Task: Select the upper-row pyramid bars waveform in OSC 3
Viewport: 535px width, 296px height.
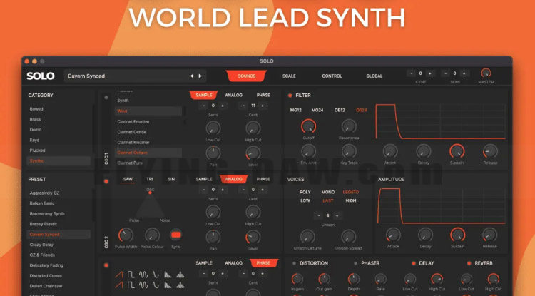Action: point(180,275)
